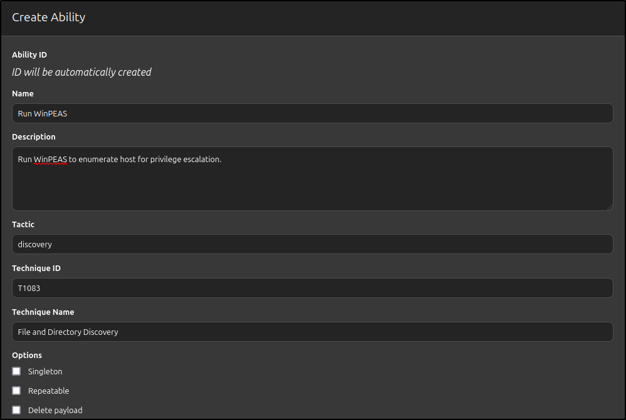Click the Delete payload label text
The image size is (626, 420).
click(x=55, y=411)
